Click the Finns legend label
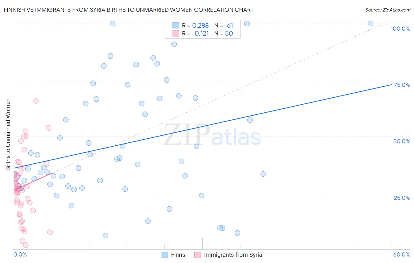Image resolution: width=414 pixels, height=263 pixels. click(x=178, y=255)
